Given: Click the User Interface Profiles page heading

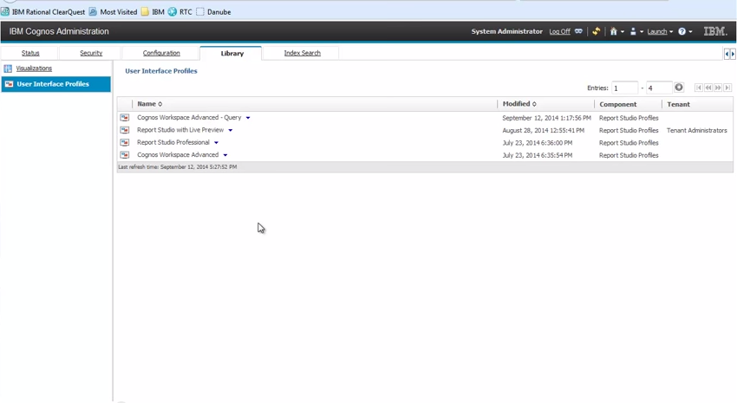Looking at the screenshot, I should [161, 71].
